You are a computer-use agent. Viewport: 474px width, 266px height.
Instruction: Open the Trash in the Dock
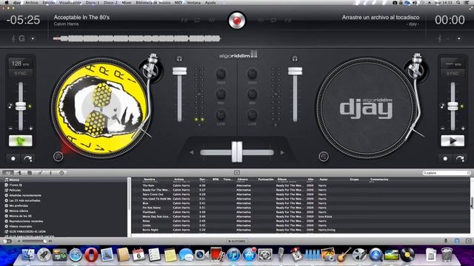tap(447, 255)
